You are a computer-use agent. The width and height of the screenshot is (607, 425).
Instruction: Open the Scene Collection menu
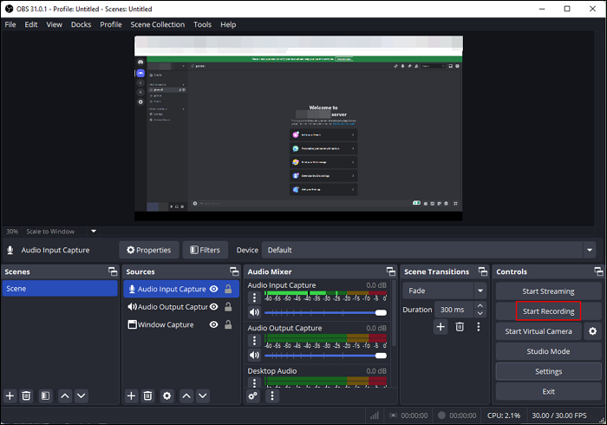pyautogui.click(x=157, y=24)
